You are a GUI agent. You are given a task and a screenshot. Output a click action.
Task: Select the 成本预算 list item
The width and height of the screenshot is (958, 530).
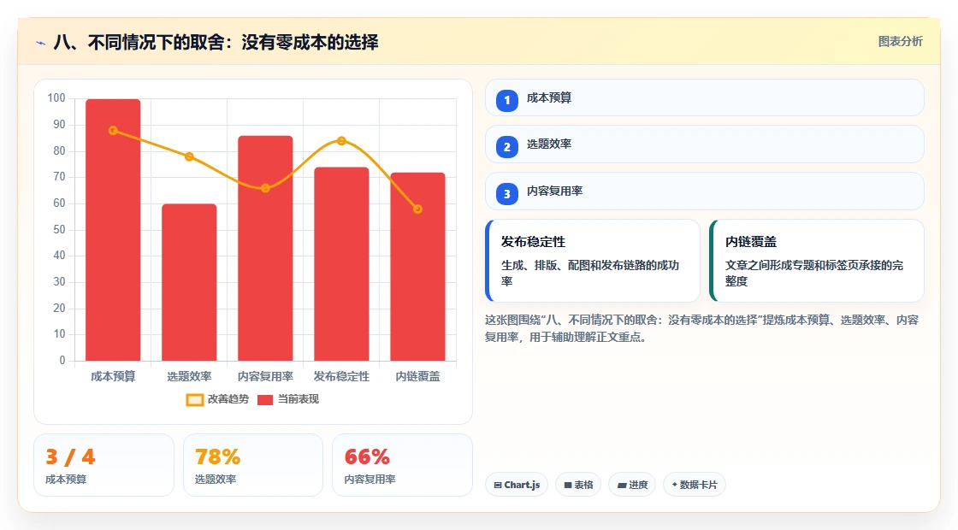(x=705, y=97)
